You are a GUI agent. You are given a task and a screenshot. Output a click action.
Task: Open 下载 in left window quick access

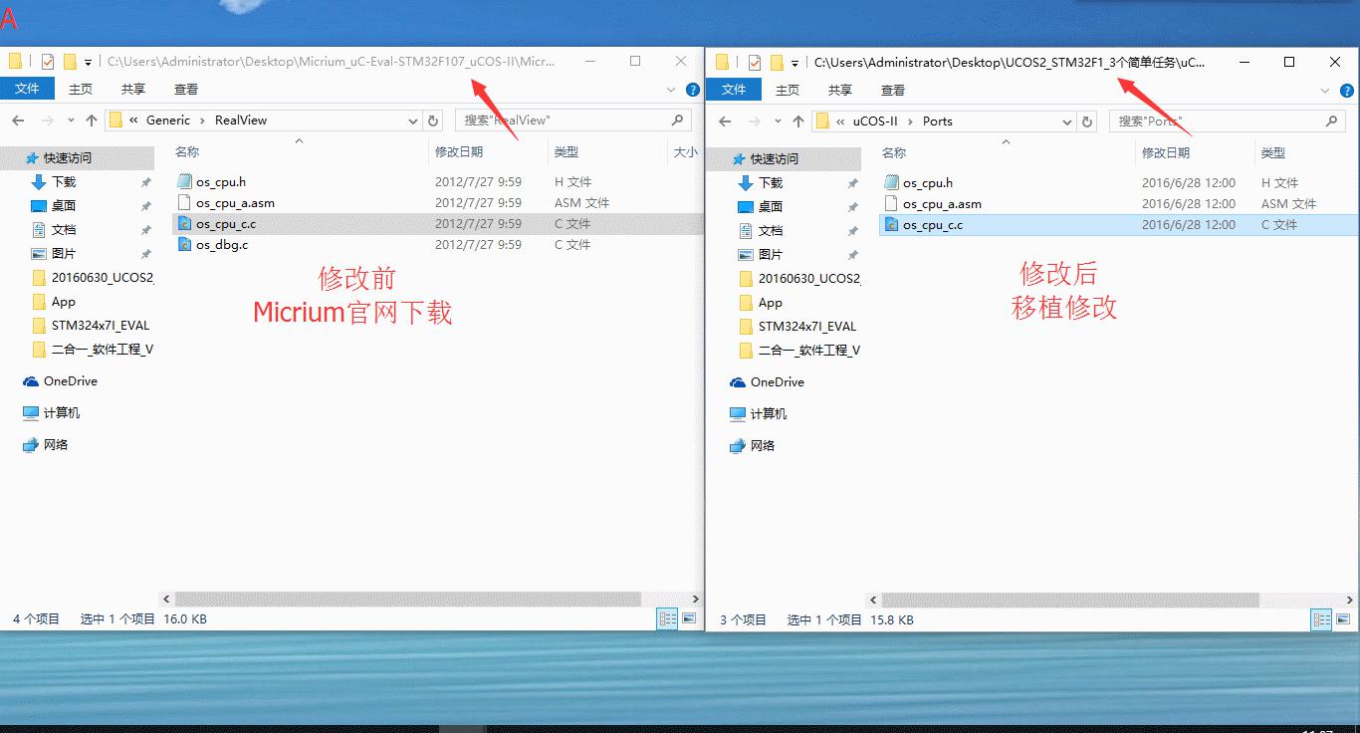point(64,182)
